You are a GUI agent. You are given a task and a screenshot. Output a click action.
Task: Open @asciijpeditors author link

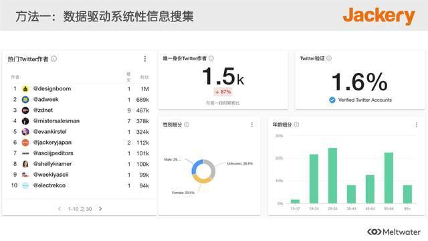coord(53,153)
